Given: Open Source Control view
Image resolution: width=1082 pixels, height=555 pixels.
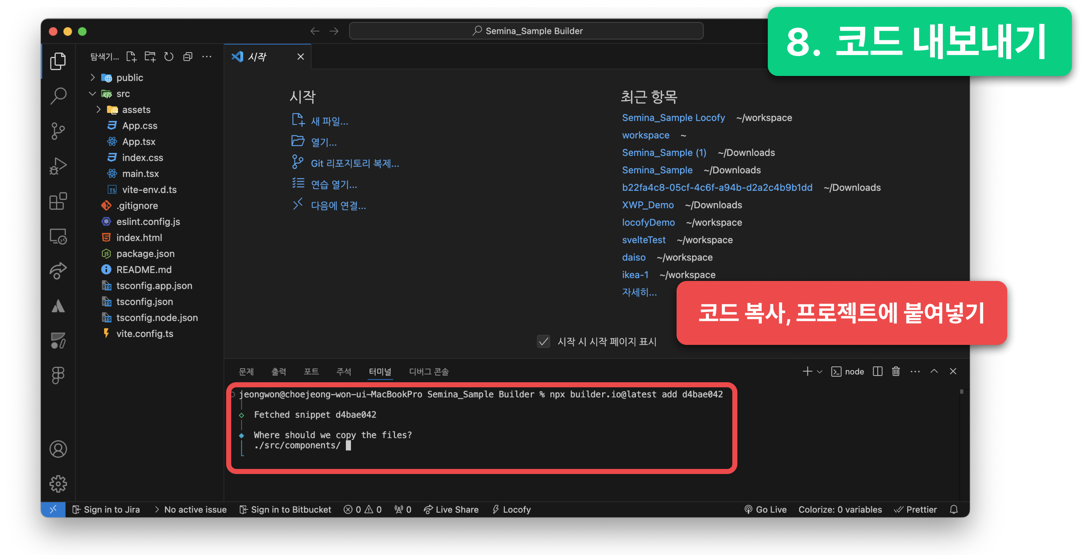Looking at the screenshot, I should pyautogui.click(x=58, y=131).
